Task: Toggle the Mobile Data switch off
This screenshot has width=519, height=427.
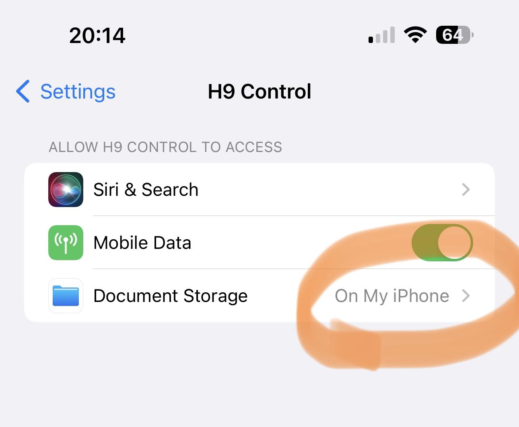Action: 442,242
